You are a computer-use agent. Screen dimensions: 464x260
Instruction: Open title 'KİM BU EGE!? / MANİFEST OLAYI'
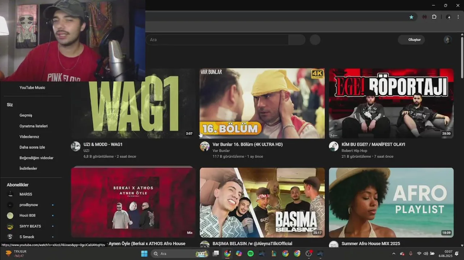373,144
